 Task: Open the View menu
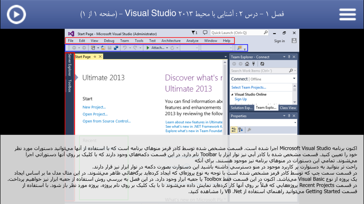94,41
